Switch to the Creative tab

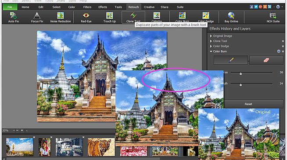149,7
